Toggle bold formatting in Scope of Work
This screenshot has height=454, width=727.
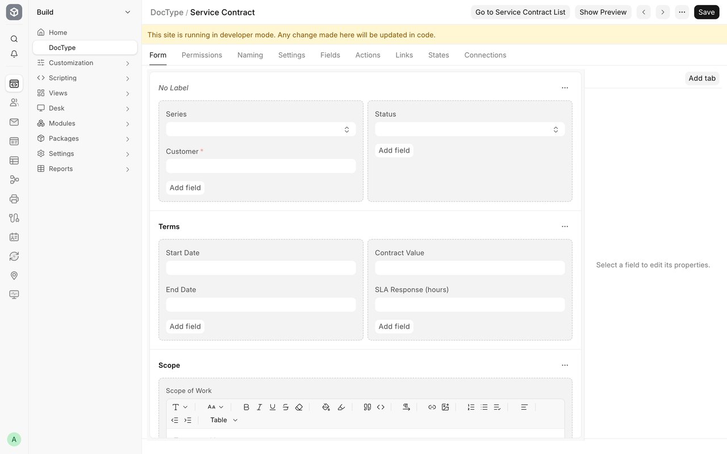[x=246, y=407]
